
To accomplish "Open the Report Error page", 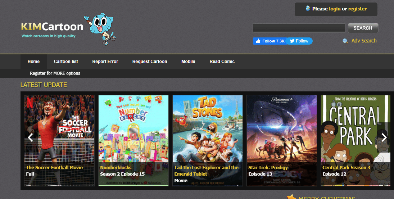I will 105,61.
